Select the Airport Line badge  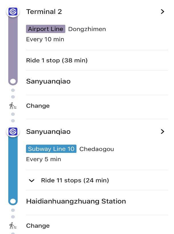pyautogui.click(x=46, y=29)
